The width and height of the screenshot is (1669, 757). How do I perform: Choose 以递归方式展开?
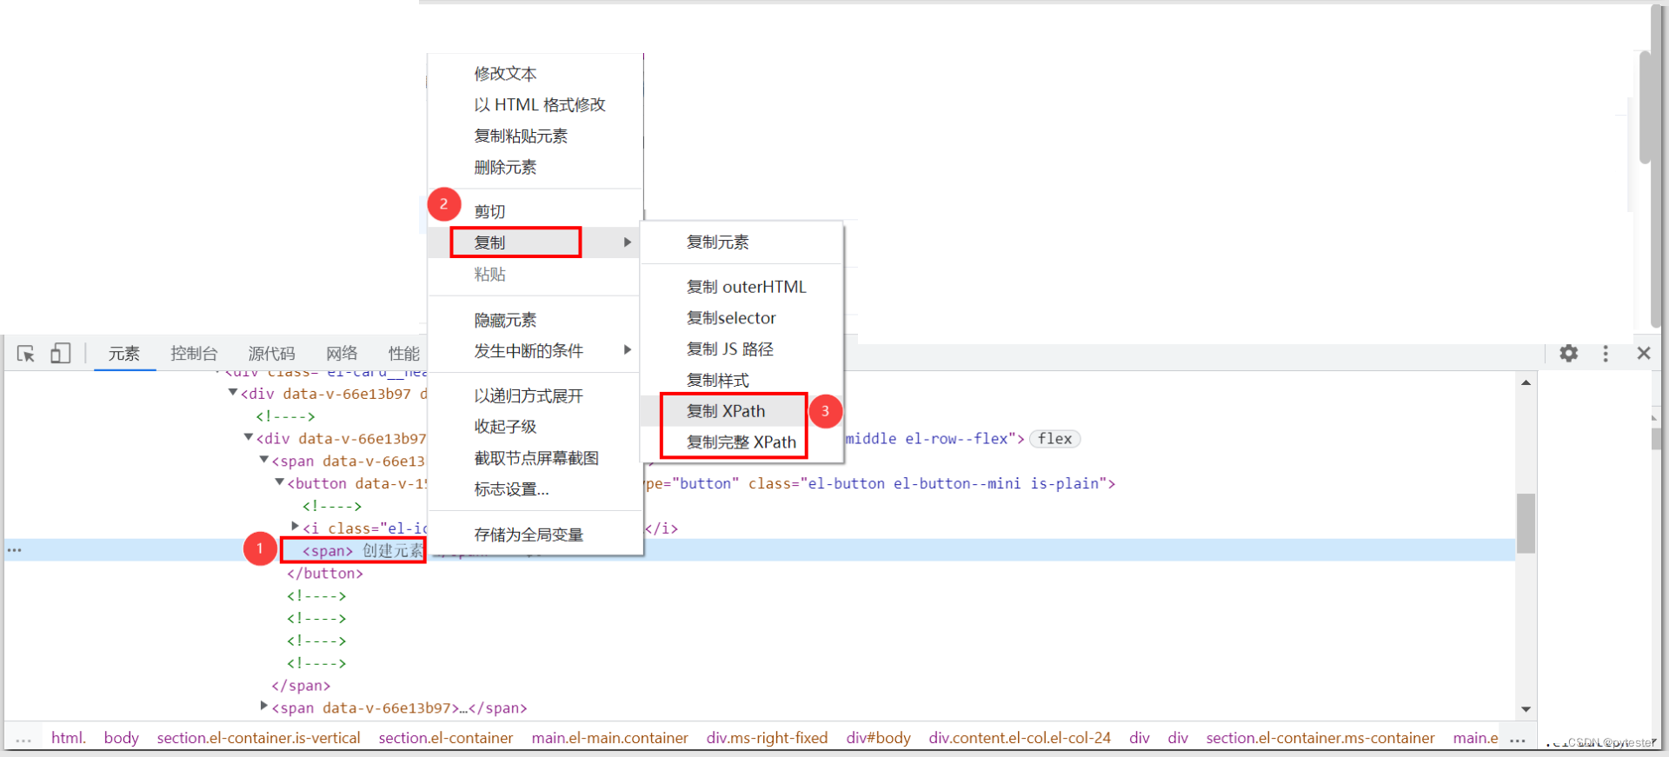[x=535, y=395]
